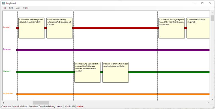Viewport: 215px width, 109px height.
Task: Click the Conrad character label
Action: 6,27
